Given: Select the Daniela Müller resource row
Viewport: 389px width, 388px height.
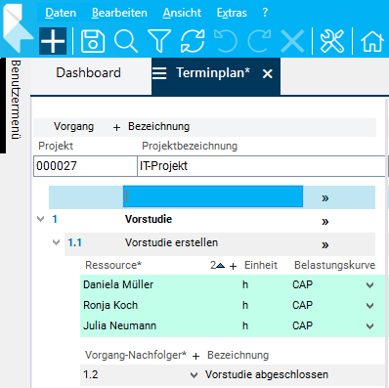Looking at the screenshot, I should (x=233, y=284).
